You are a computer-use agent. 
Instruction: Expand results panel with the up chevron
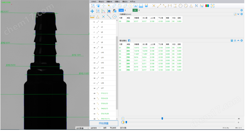pos(238,41)
